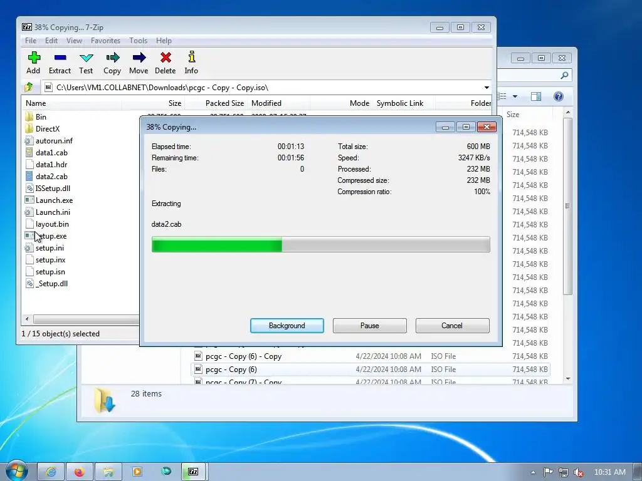The width and height of the screenshot is (642, 481).
Task: Open the File menu
Action: [31, 41]
